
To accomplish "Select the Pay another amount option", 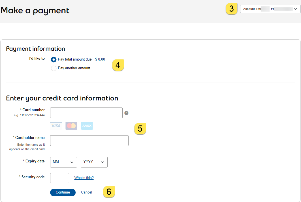I will (x=54, y=68).
